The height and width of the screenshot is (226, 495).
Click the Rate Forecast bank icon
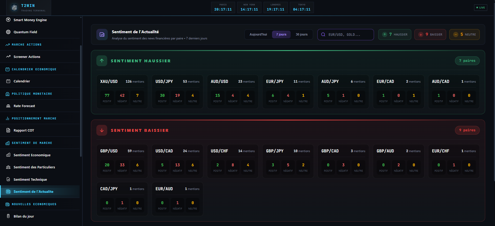[8, 106]
